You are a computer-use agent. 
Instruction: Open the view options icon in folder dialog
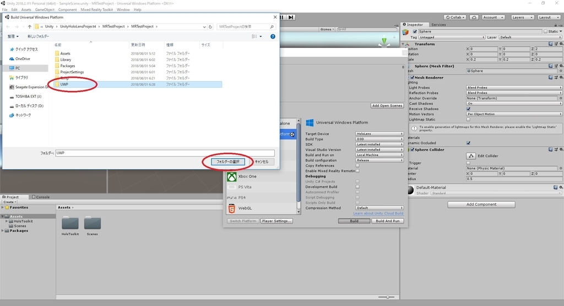[254, 36]
